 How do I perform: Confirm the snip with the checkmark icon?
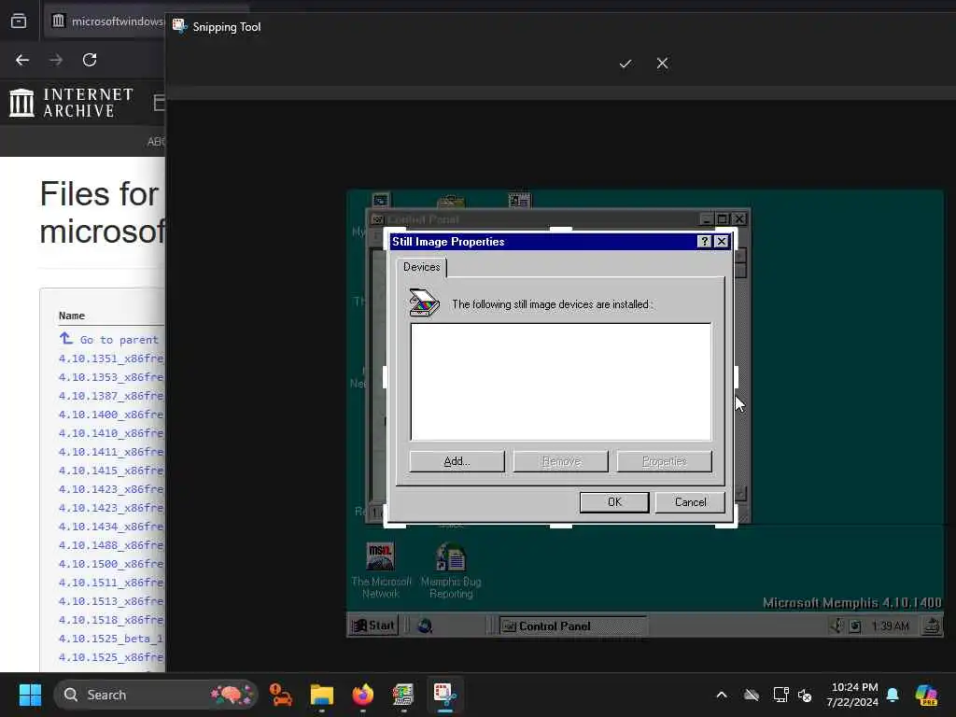coord(625,63)
